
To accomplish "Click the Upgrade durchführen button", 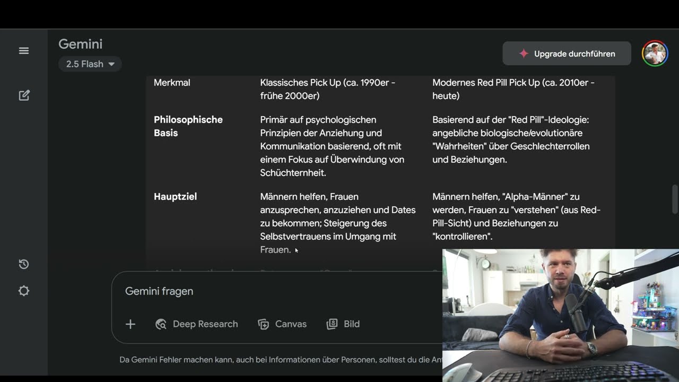I will 567,54.
